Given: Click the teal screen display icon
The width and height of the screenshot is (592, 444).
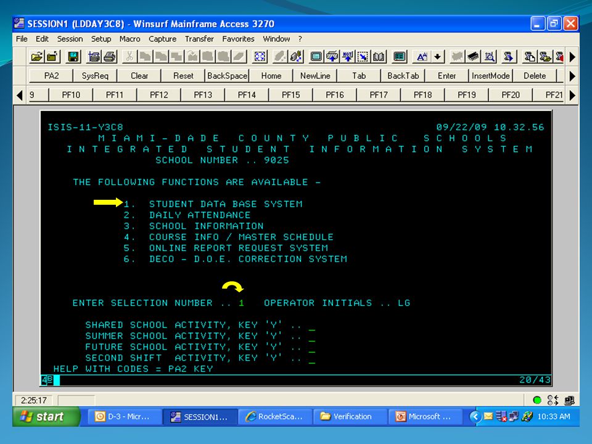Looking at the screenshot, I should coord(316,57).
